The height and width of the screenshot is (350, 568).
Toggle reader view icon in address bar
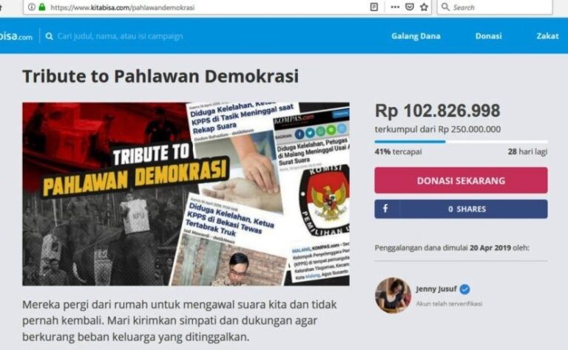point(374,7)
